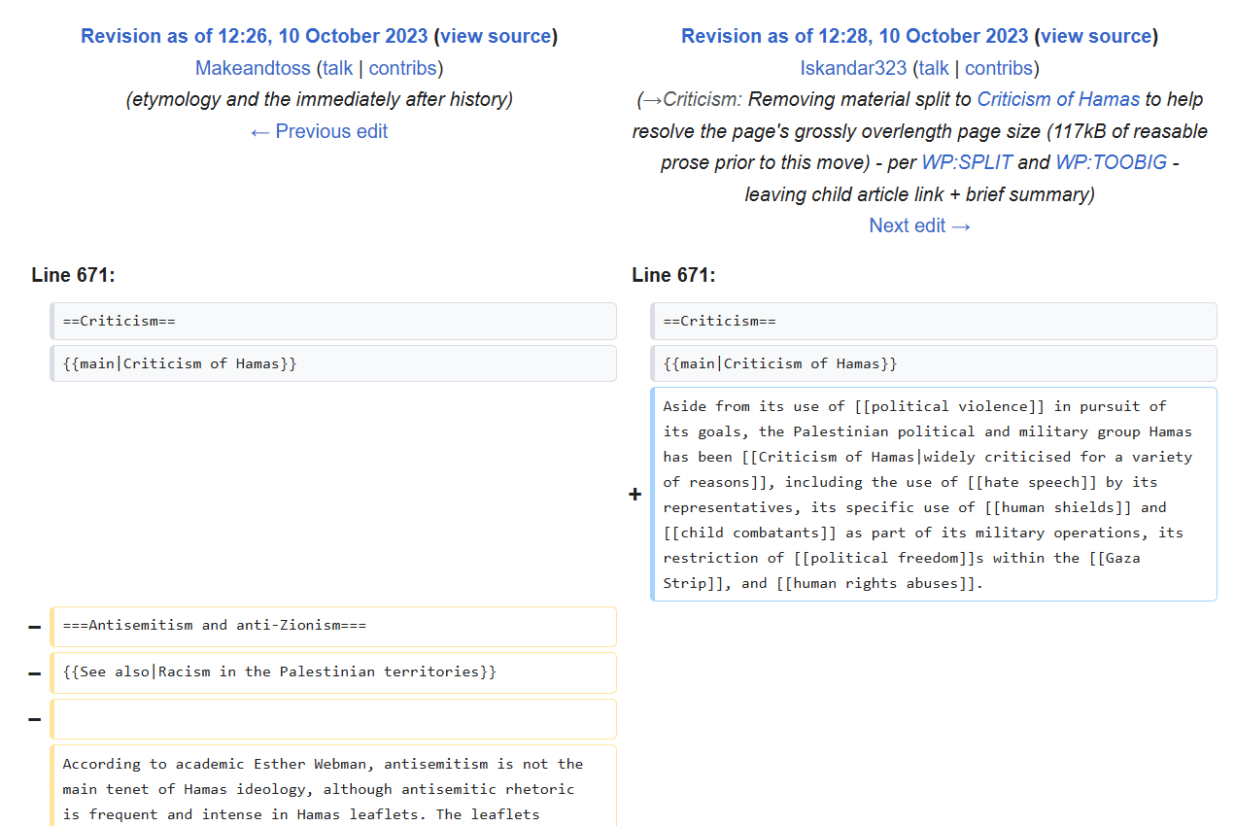Go to Previous edit
The height and width of the screenshot is (826, 1235).
(x=319, y=131)
